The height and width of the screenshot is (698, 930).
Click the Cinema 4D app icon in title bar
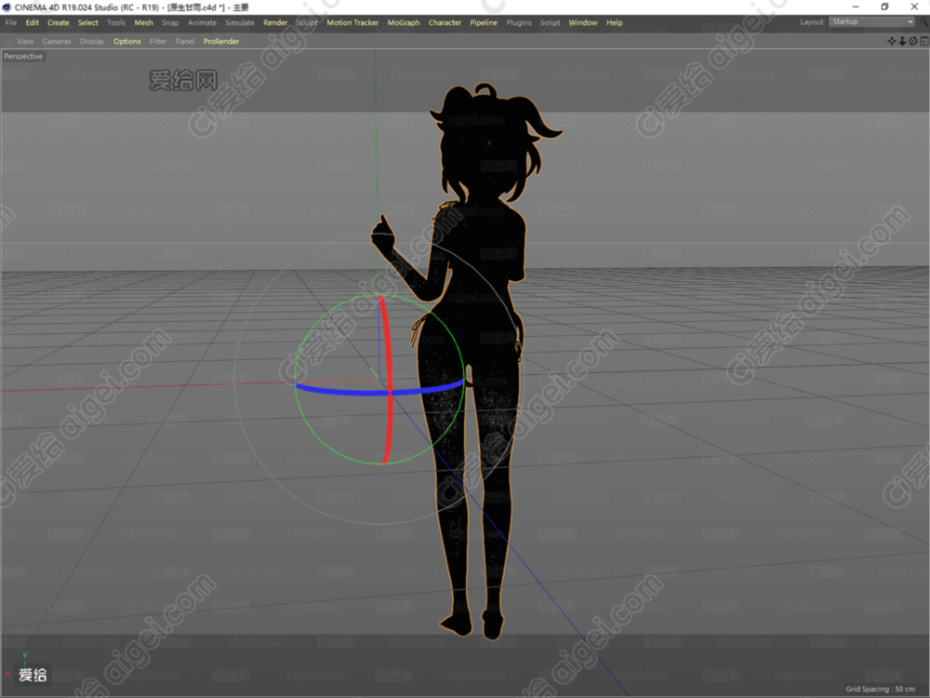[7, 7]
